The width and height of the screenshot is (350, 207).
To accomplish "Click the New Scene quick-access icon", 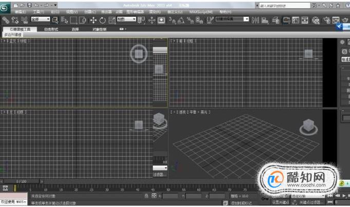I will (x=15, y=5).
